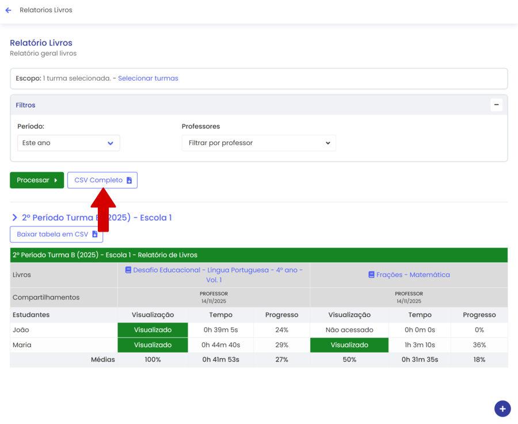
Task: Click the Relatorios Livros header title
Action: tap(46, 10)
